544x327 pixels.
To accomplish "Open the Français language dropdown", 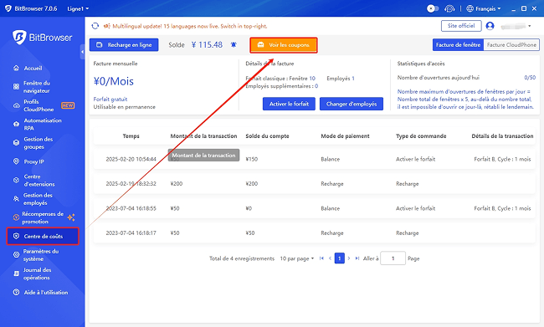I will click(x=488, y=8).
